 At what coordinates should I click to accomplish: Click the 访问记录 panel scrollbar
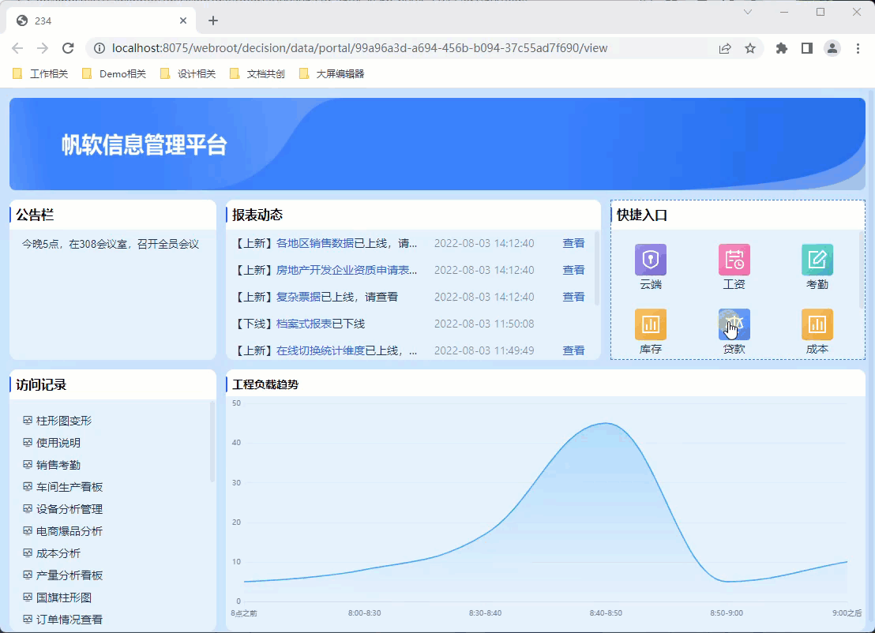[x=212, y=442]
